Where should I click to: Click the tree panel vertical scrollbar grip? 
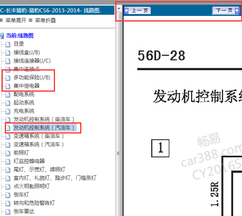118,153
